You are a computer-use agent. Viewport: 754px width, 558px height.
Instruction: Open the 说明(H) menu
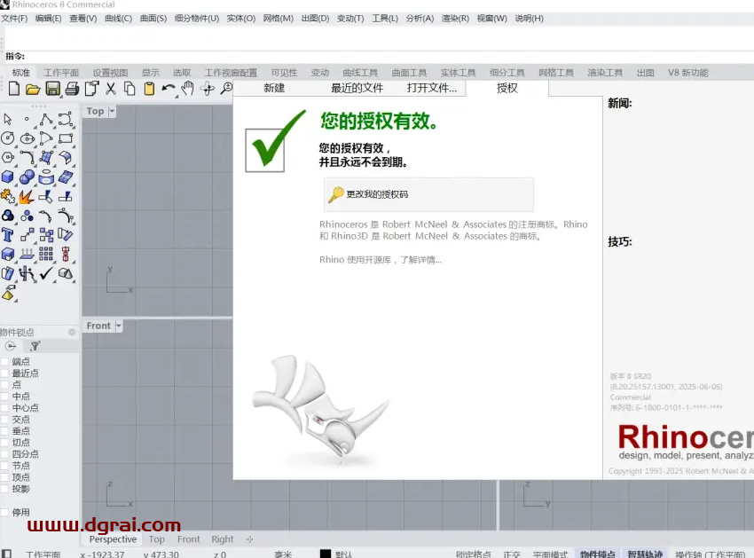[x=529, y=19]
